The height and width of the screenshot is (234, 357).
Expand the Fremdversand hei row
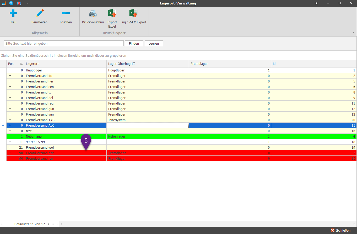pos(10,81)
